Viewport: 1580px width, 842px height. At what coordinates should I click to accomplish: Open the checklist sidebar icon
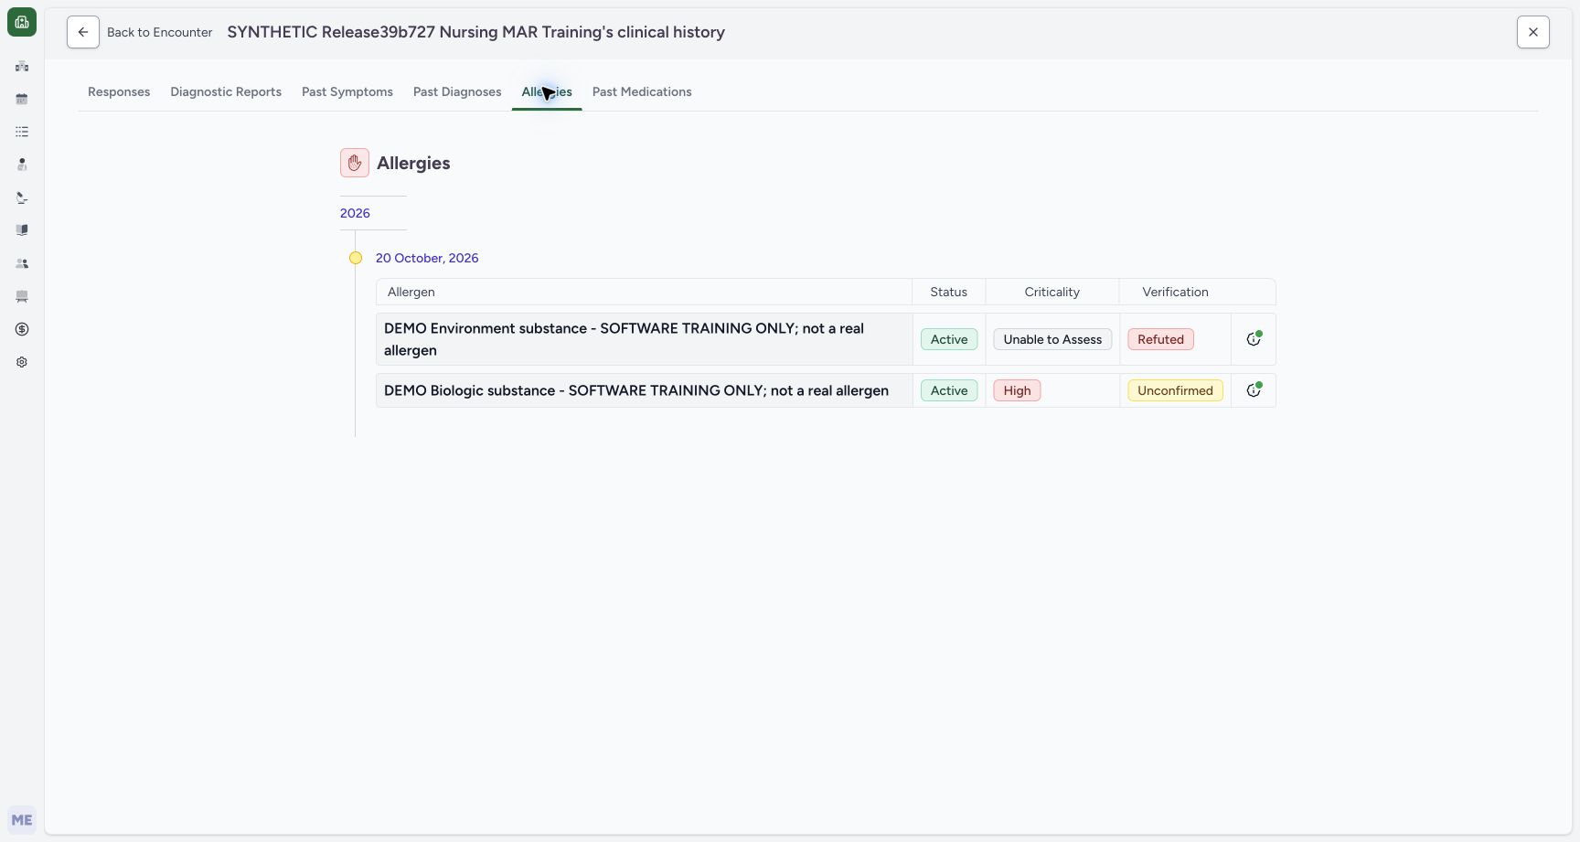pyautogui.click(x=22, y=132)
